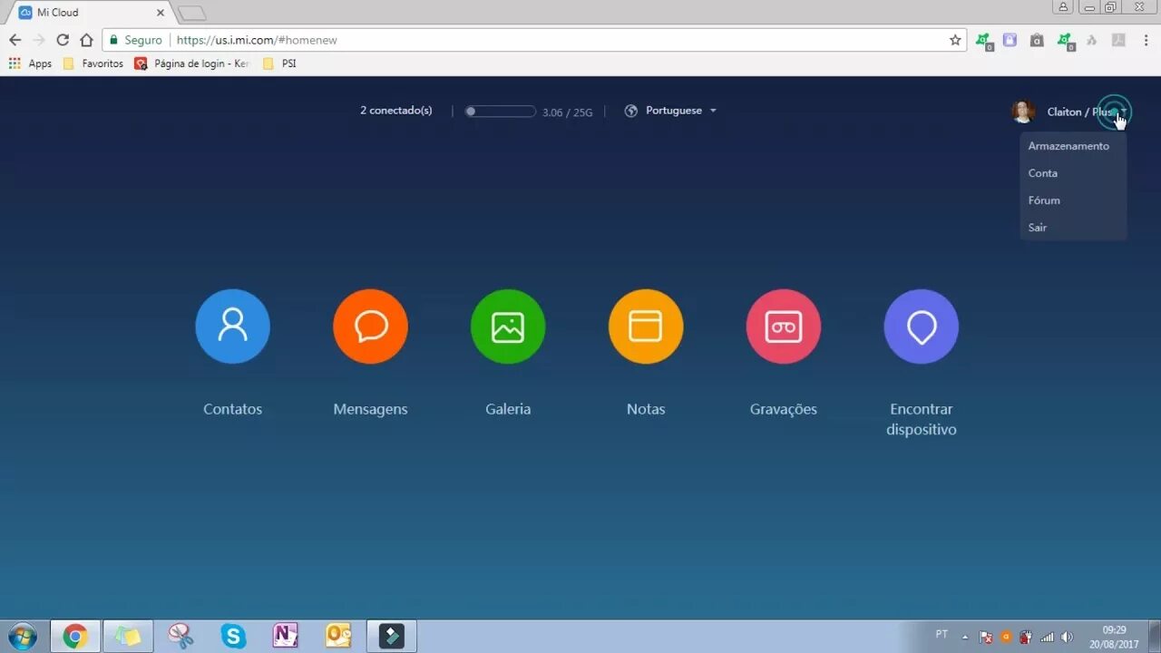Viewport: 1161px width, 653px height.
Task: Open a new browser tab
Action: [x=191, y=13]
